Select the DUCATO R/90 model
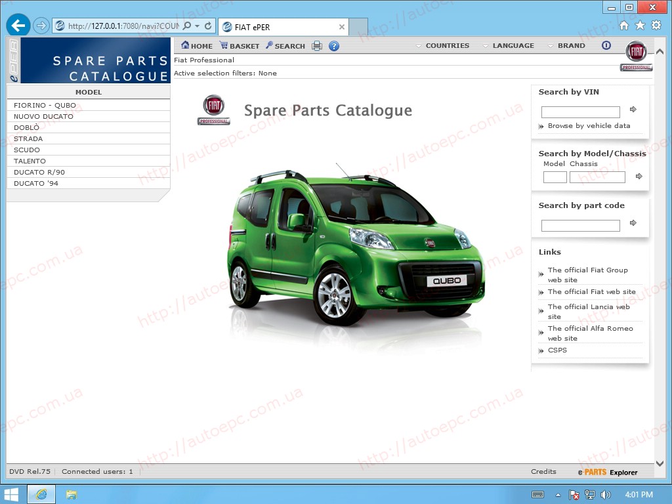This screenshot has height=504, width=672. pos(89,172)
